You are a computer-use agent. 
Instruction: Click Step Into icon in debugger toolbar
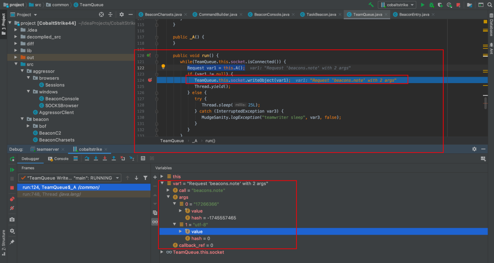point(96,158)
